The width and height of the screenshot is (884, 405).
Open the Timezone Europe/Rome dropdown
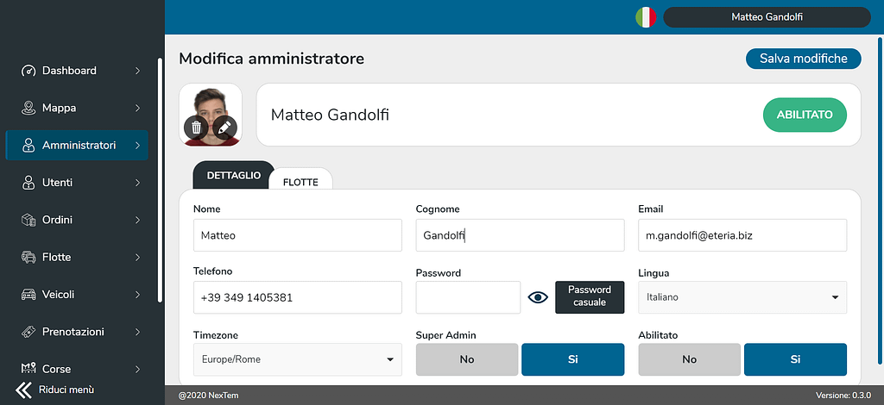coord(298,359)
